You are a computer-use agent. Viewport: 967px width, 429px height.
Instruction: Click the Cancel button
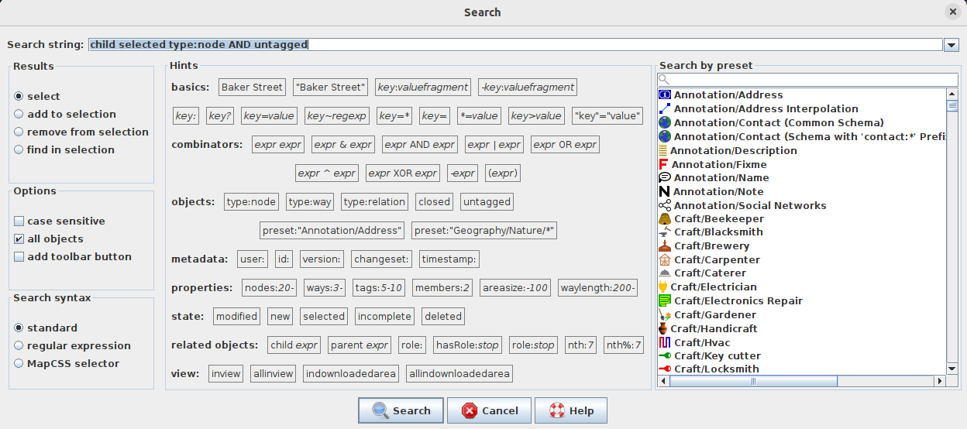click(489, 410)
